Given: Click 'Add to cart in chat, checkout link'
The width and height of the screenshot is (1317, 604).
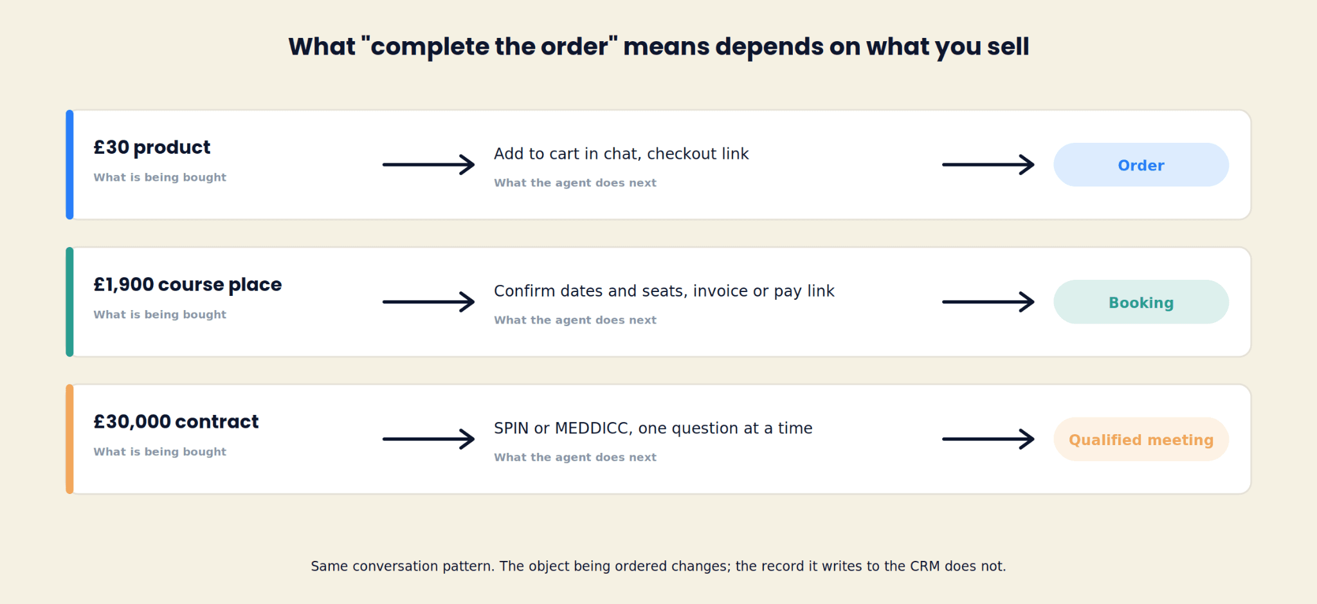Looking at the screenshot, I should 621,154.
